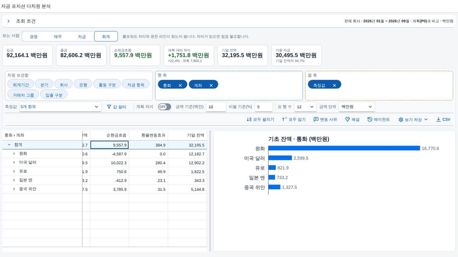This screenshot has height=257, width=458.
Task: Expand the 중국 위안 tree row
Action: click(14, 189)
